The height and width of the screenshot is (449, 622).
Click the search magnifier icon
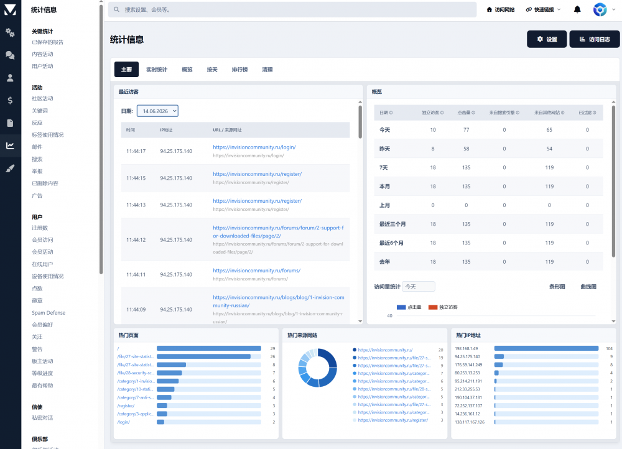pos(117,9)
